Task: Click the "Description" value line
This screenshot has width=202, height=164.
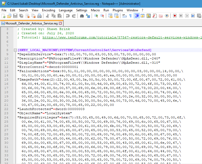Action: point(89,58)
